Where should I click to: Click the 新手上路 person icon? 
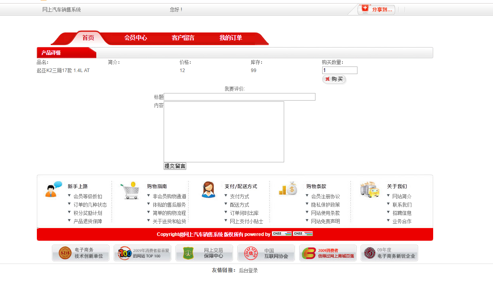54,189
